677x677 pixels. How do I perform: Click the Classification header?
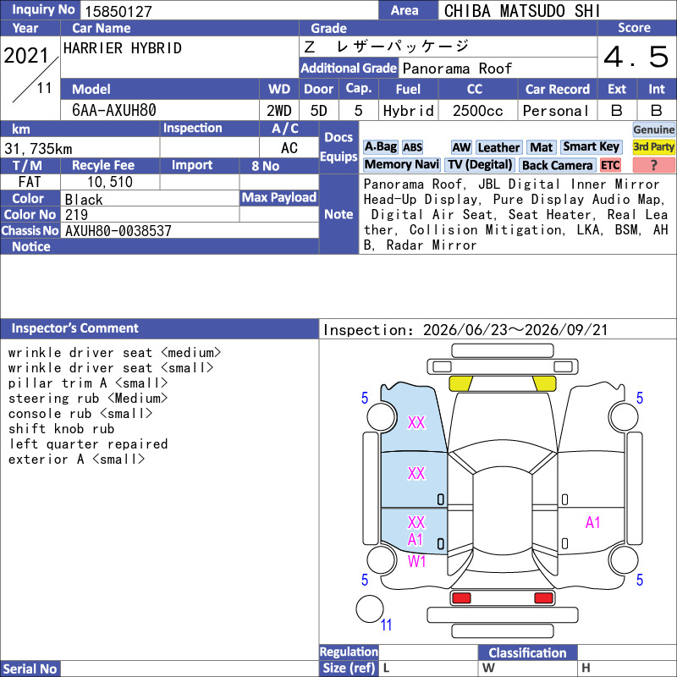tap(527, 652)
